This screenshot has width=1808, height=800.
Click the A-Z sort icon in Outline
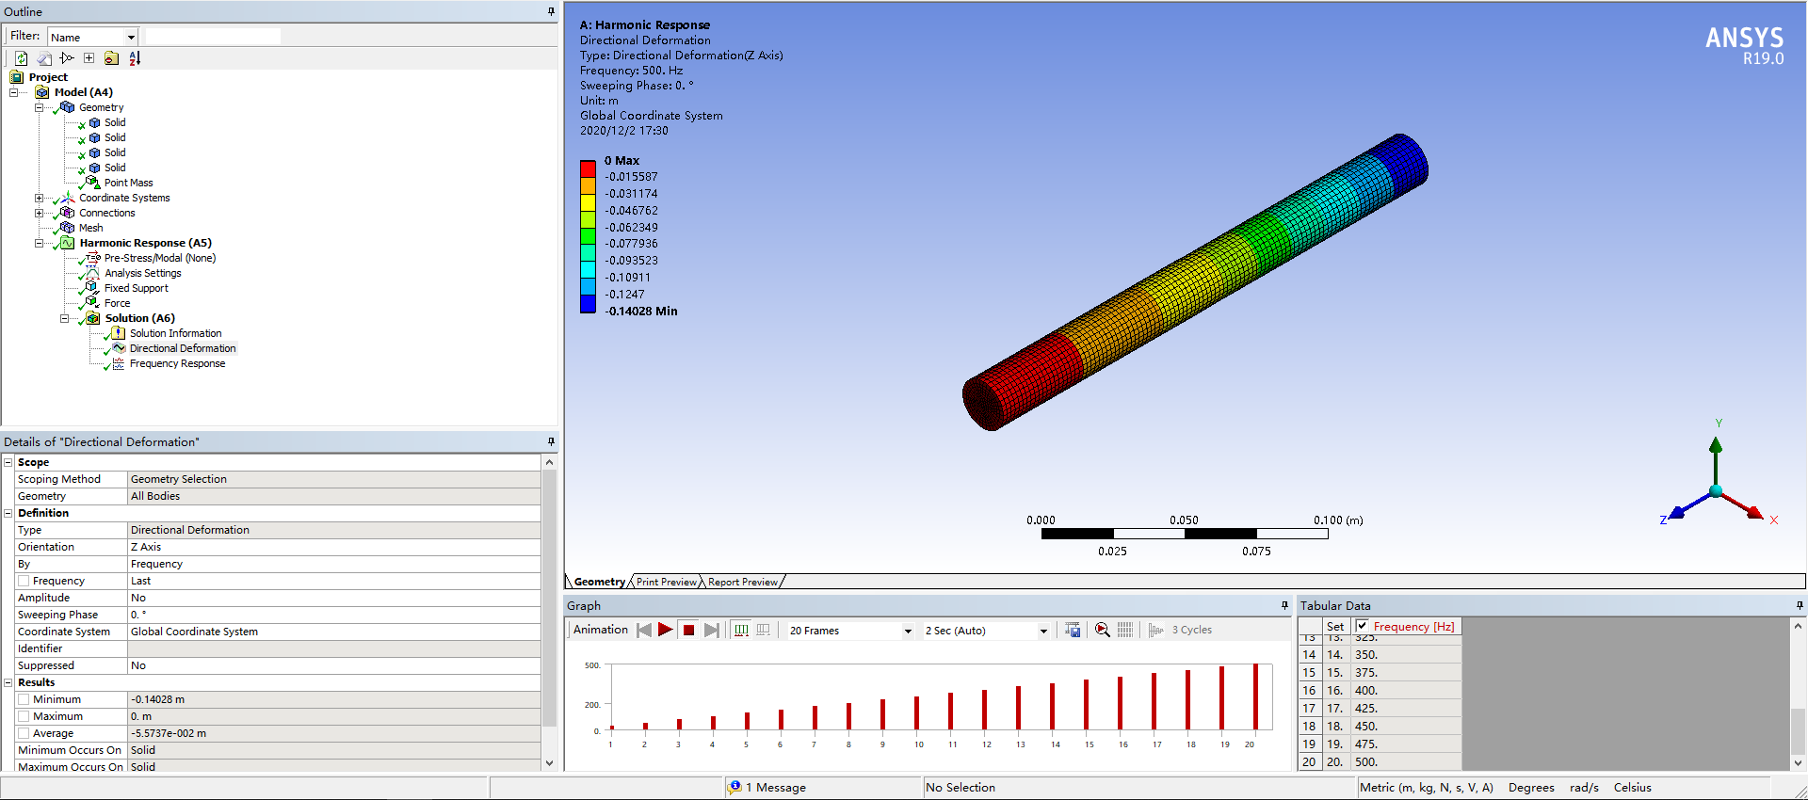[x=135, y=58]
